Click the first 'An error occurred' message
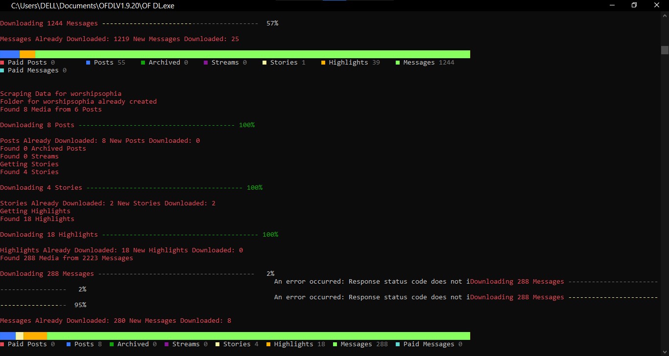669x356 pixels. (371, 282)
